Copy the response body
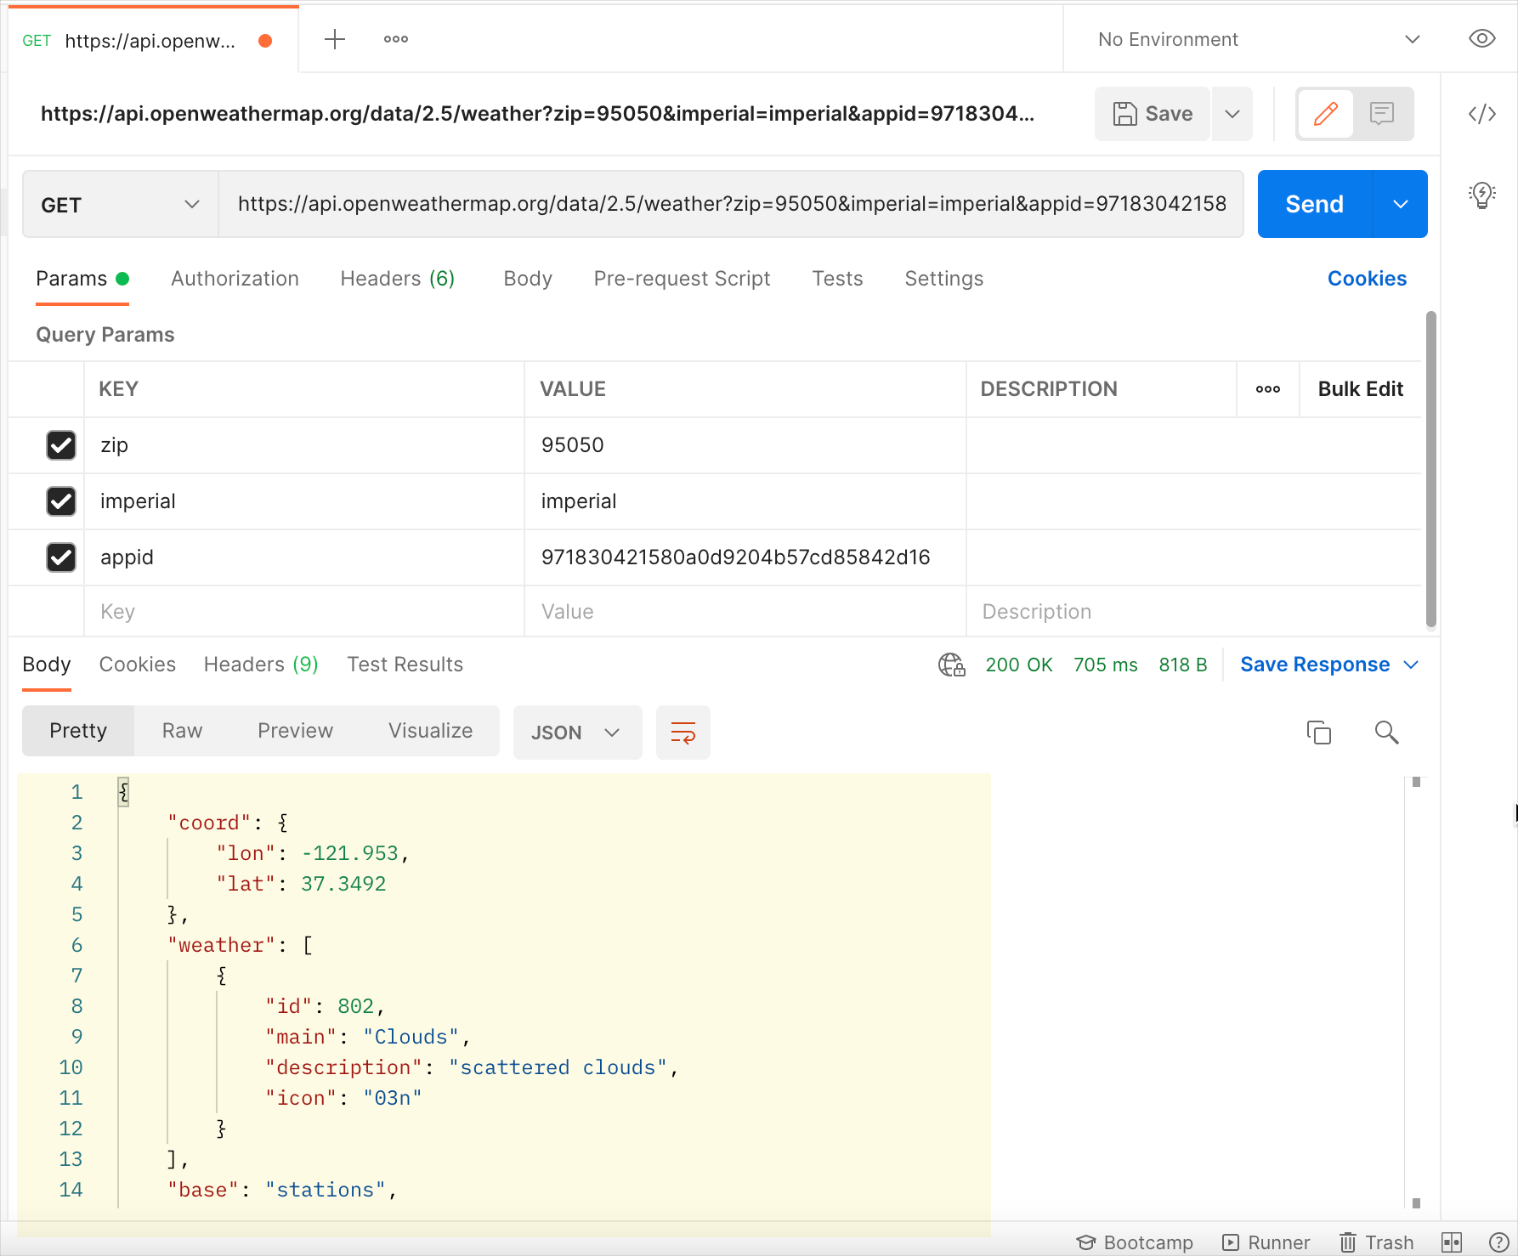 click(x=1319, y=732)
